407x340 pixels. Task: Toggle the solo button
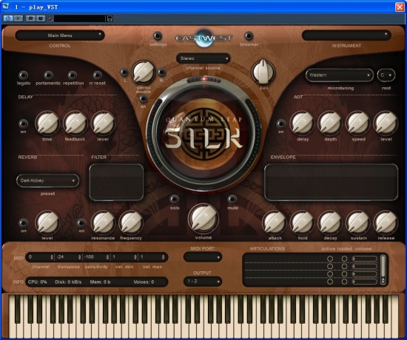click(x=174, y=199)
